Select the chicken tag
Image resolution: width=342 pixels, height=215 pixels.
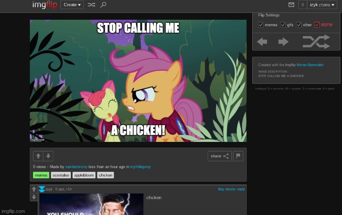[106, 175]
